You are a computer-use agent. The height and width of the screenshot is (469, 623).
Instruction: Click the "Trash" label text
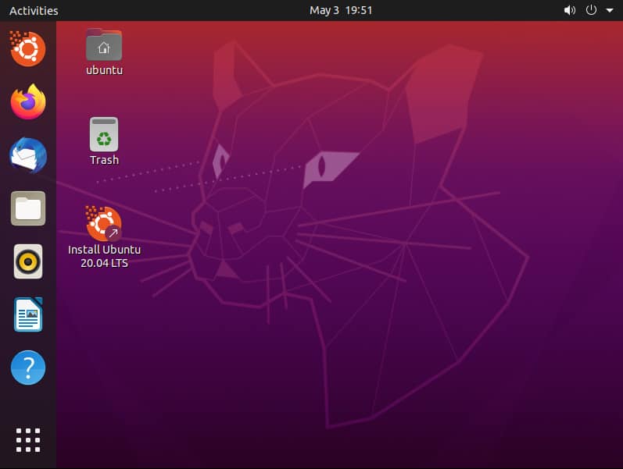click(104, 160)
